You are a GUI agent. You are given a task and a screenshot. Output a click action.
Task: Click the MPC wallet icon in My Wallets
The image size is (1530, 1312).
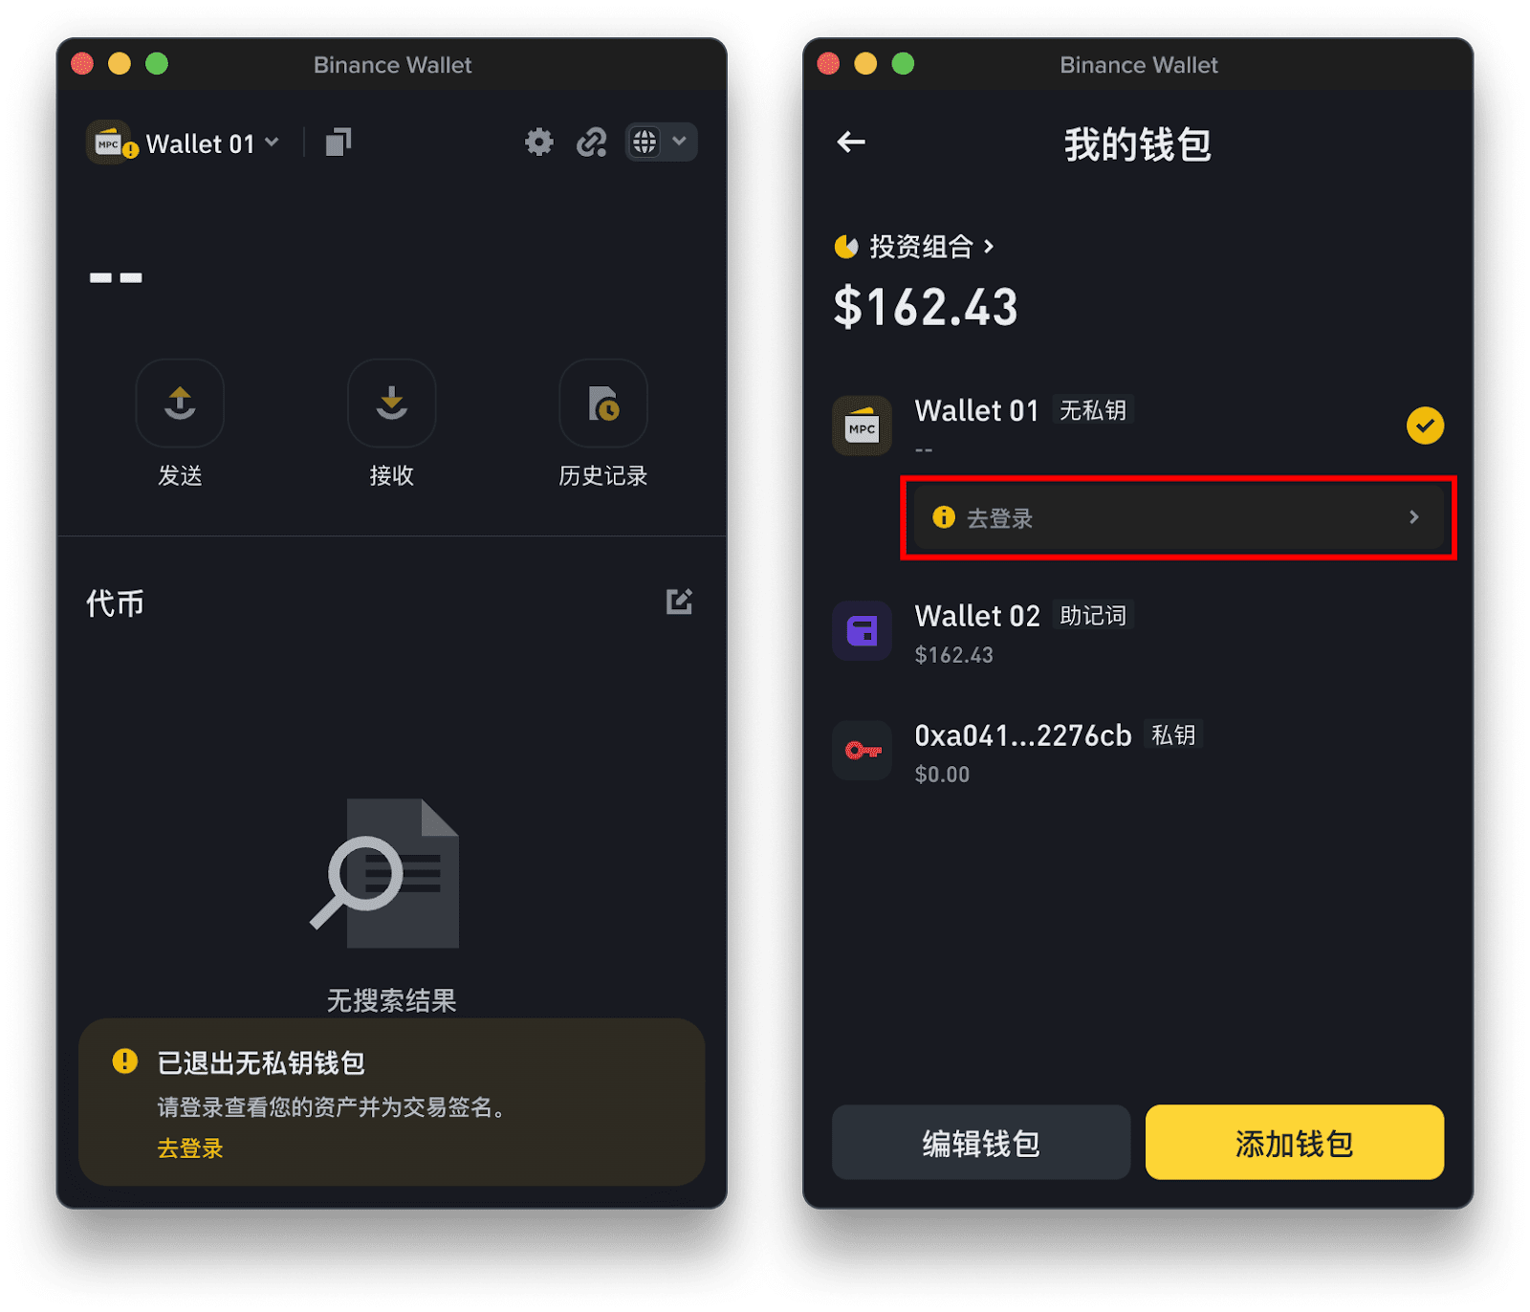(x=863, y=426)
